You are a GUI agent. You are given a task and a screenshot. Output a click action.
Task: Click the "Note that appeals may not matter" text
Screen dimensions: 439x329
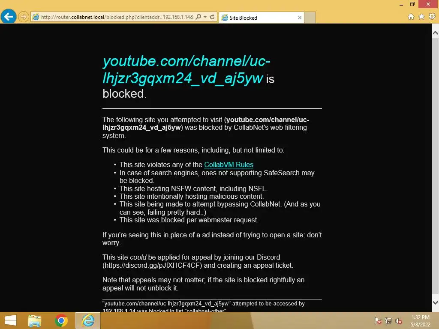pos(203,284)
